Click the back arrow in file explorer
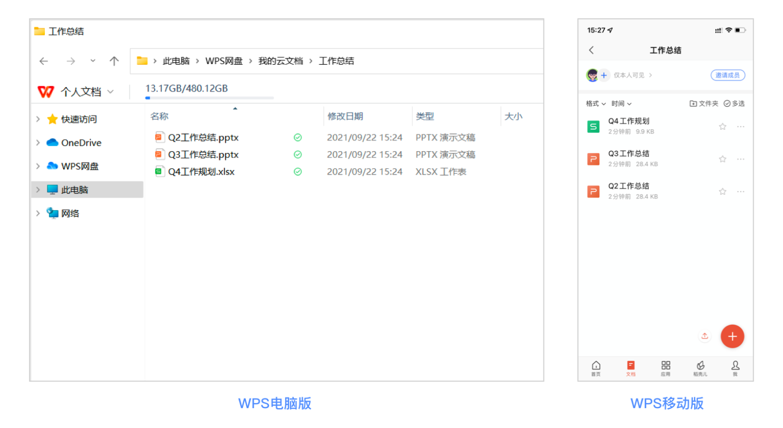This screenshot has height=428, width=783. [x=44, y=61]
